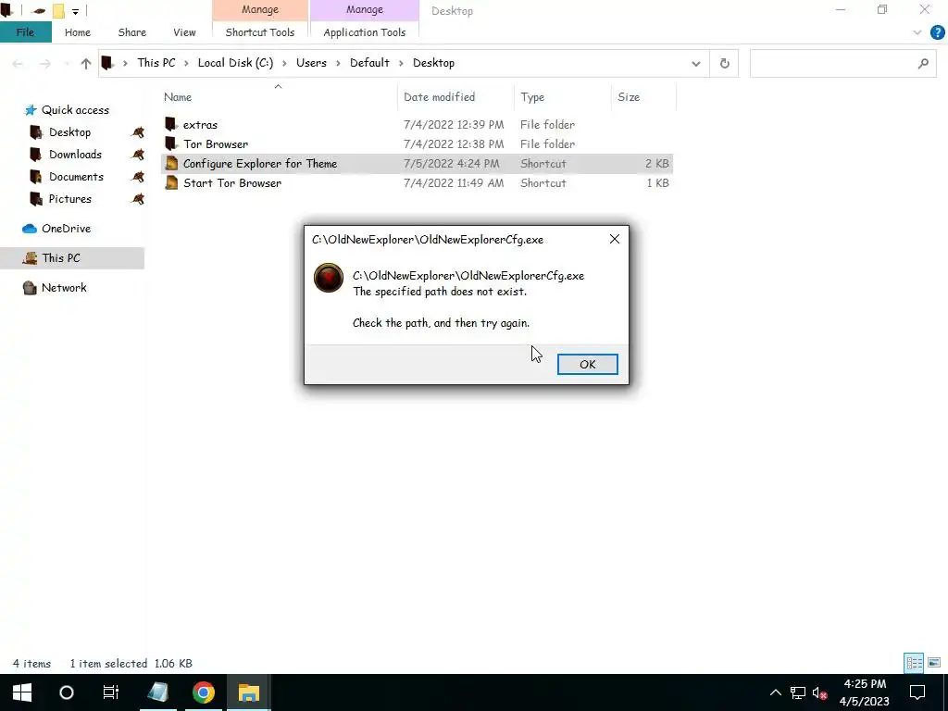Viewport: 948px width, 711px height.
Task: Click Local Disk (C:) in the breadcrumb
Action: tap(235, 63)
